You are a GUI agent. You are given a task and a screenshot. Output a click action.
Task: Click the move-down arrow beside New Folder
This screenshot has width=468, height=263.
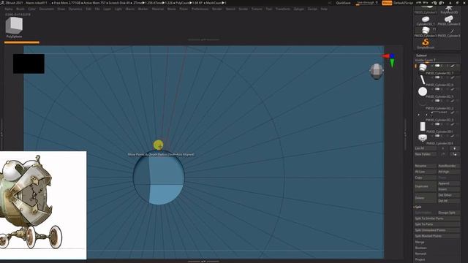coord(454,154)
